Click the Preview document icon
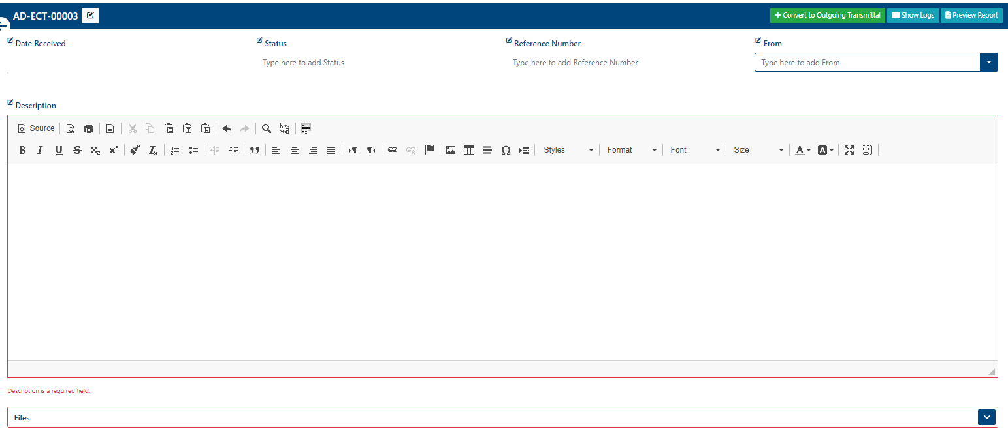Image resolution: width=1008 pixels, height=442 pixels. point(71,128)
